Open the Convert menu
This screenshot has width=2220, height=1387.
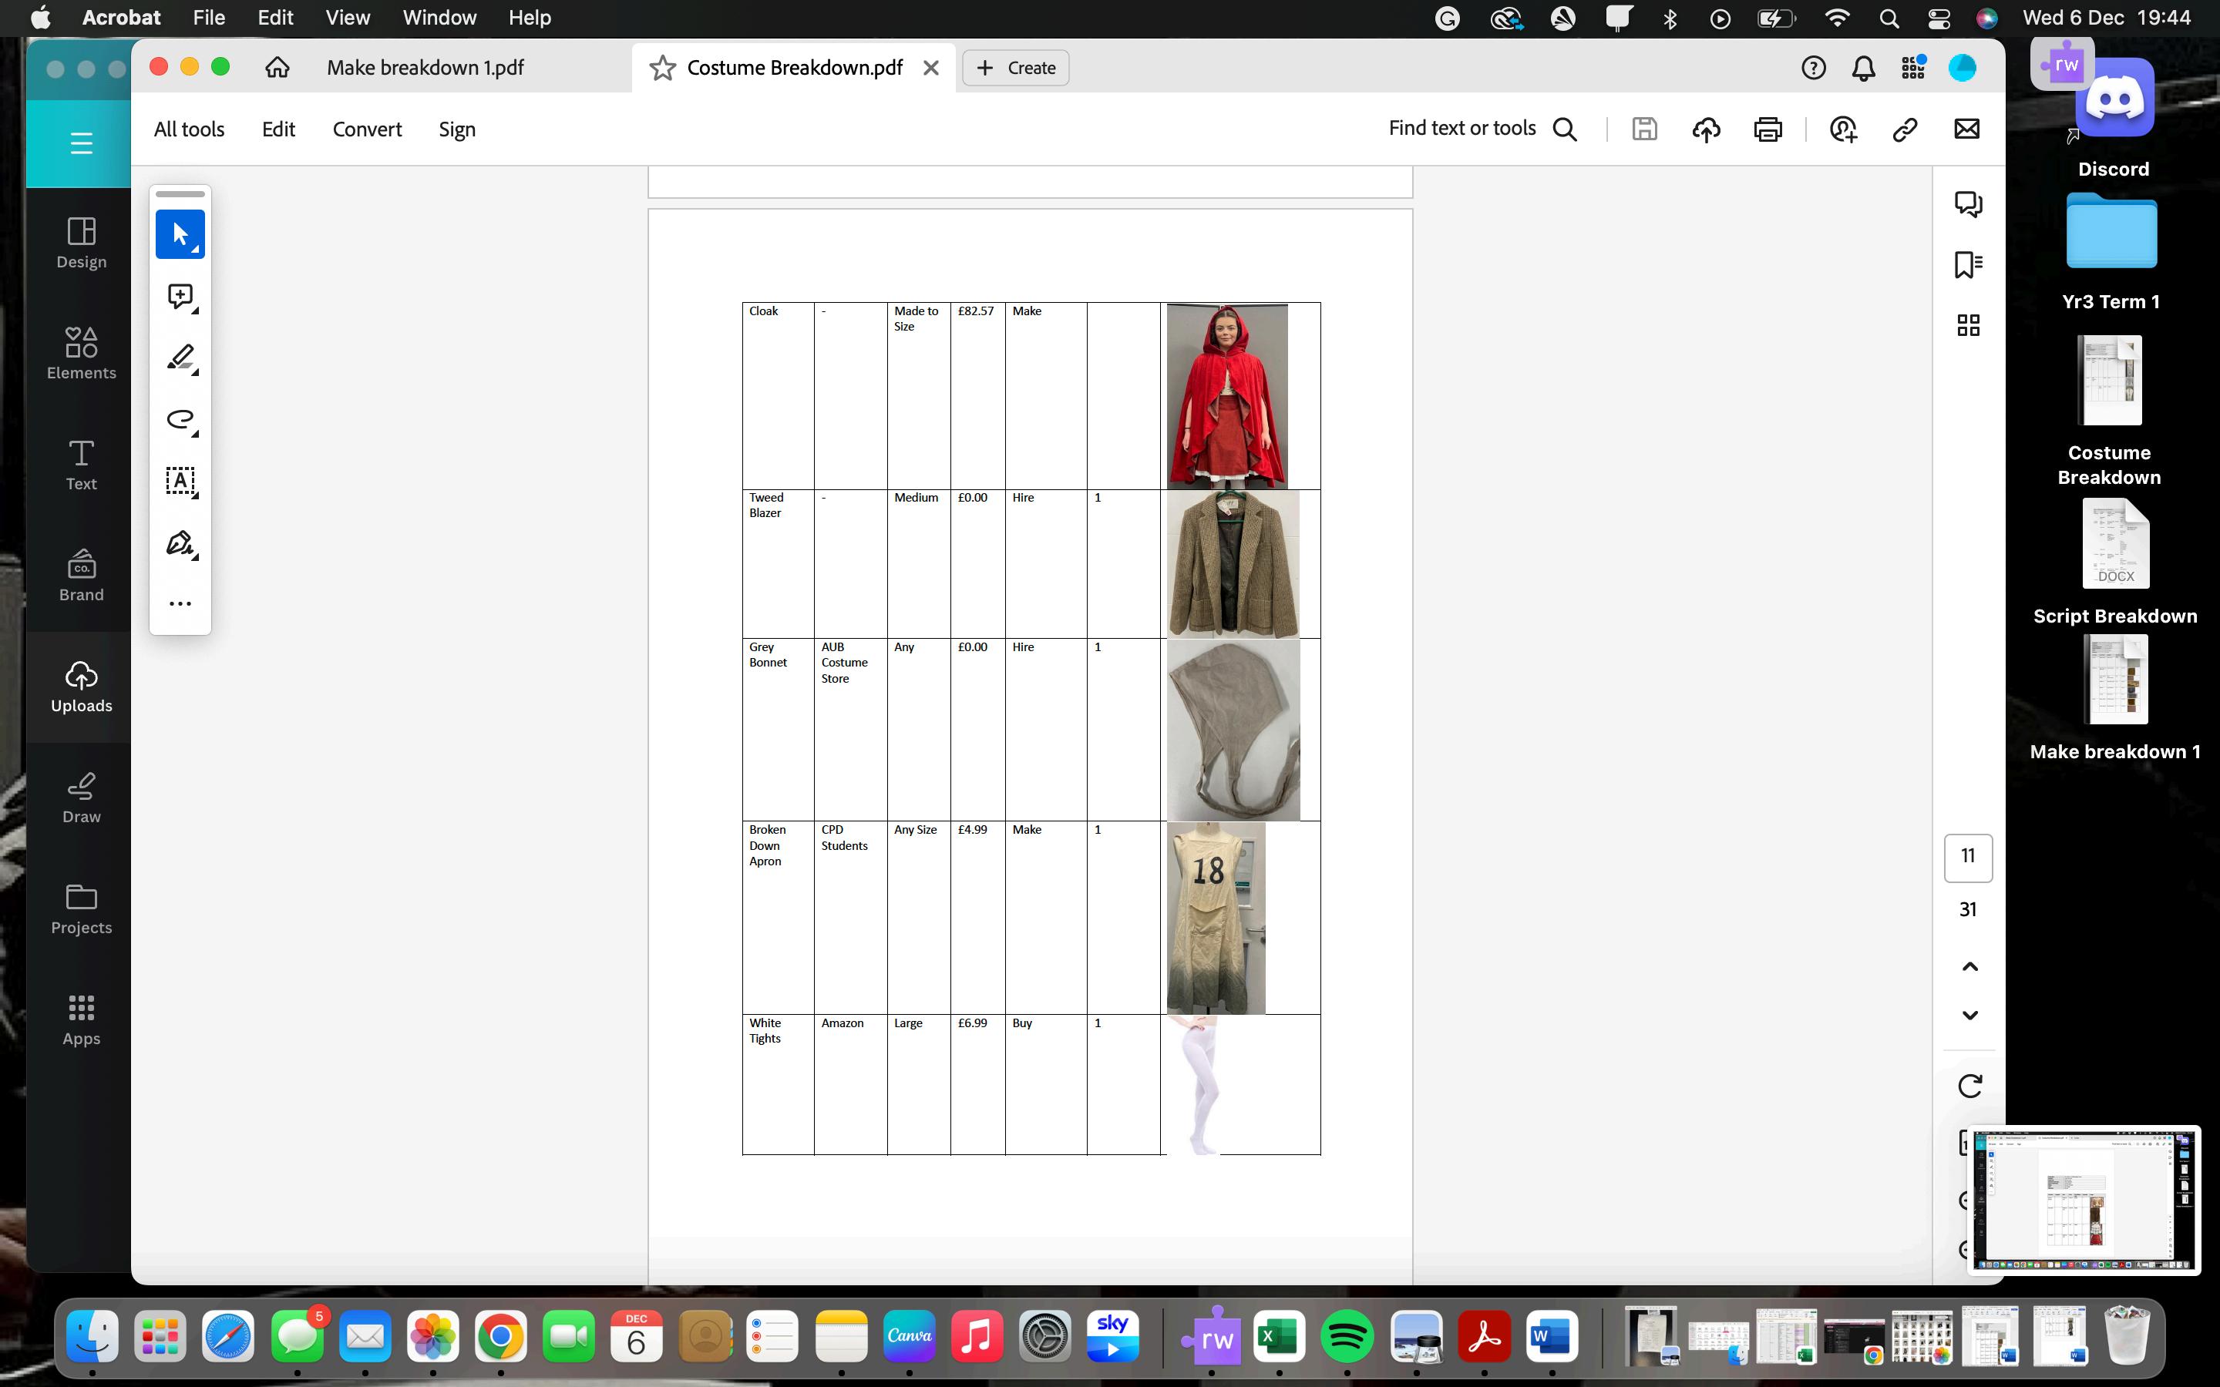pyautogui.click(x=367, y=129)
